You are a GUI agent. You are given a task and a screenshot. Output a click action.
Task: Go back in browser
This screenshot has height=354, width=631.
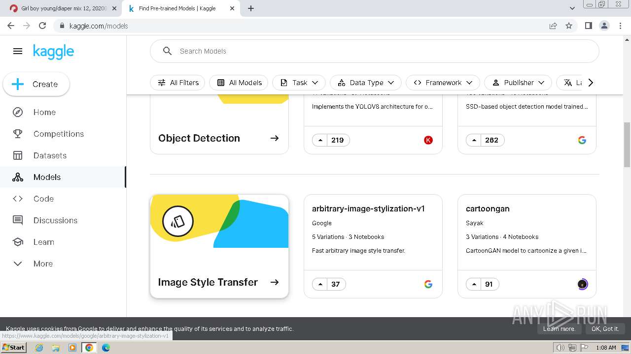(11, 26)
